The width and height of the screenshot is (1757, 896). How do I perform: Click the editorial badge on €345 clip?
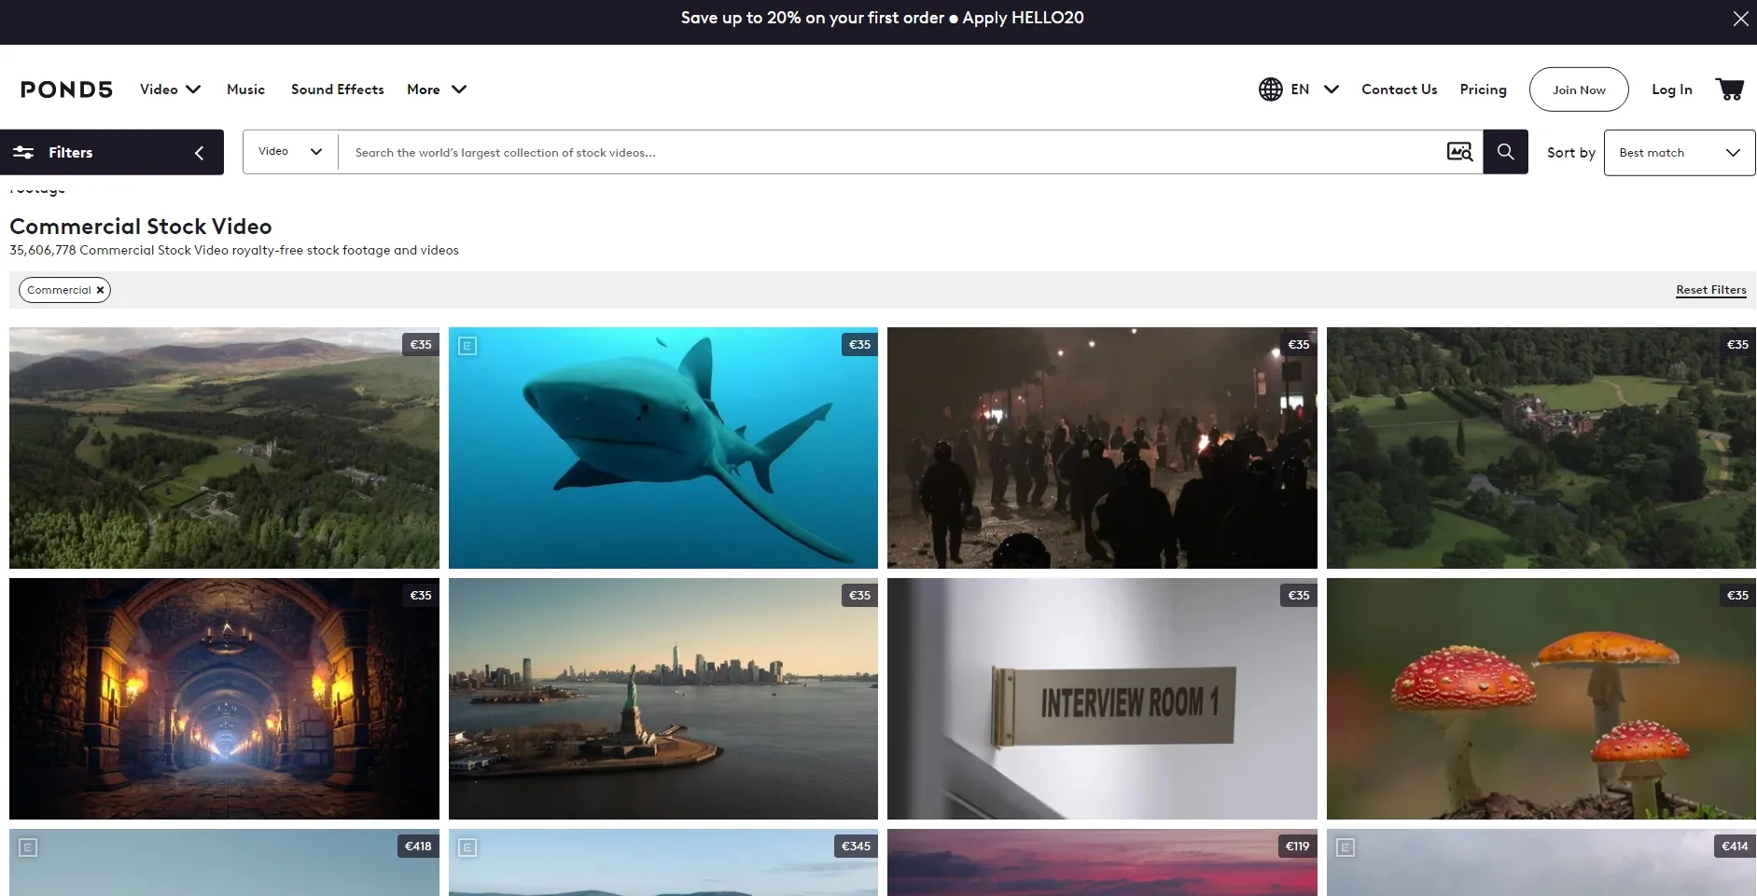click(467, 848)
